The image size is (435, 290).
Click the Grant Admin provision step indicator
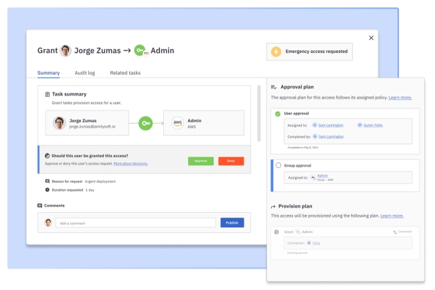pos(277,232)
